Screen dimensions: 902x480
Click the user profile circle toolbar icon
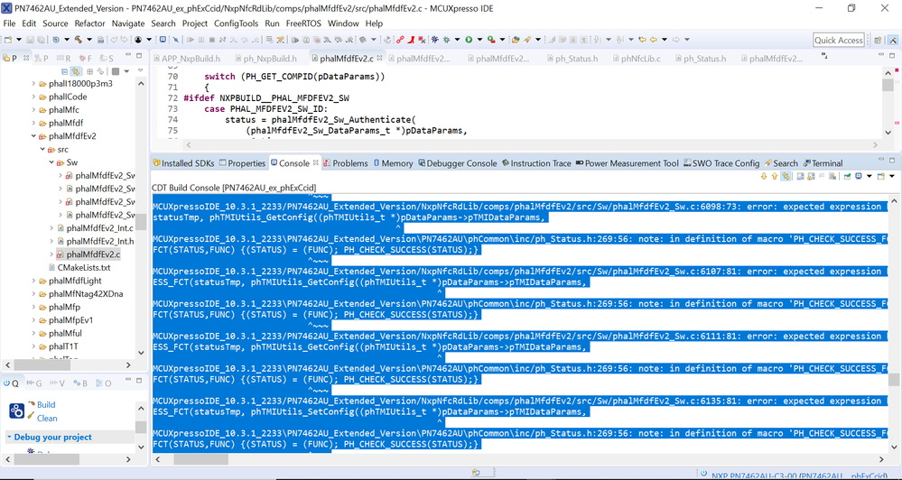(138, 40)
